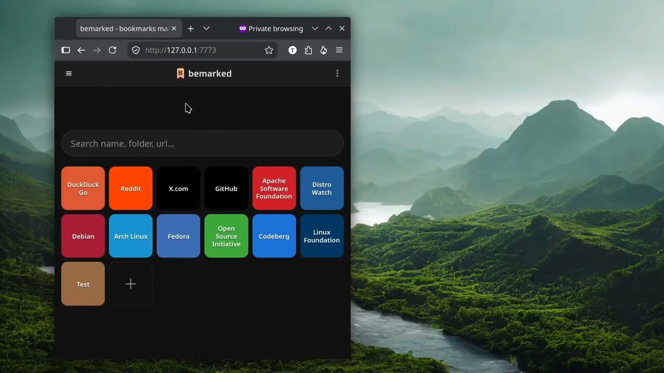Open the DuckDuckGo bookmark tile
664x373 pixels.
point(83,189)
